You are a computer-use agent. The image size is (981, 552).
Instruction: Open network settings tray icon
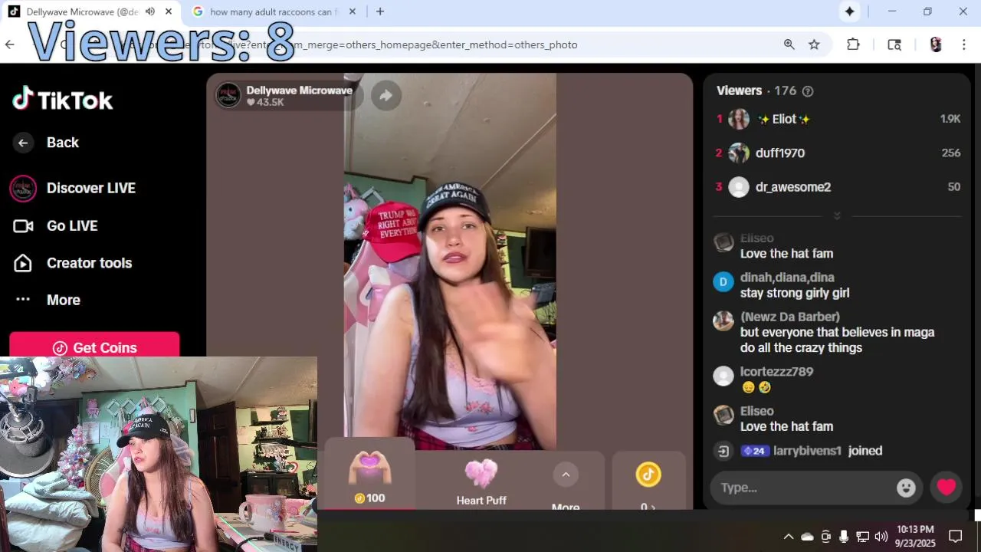(862, 536)
